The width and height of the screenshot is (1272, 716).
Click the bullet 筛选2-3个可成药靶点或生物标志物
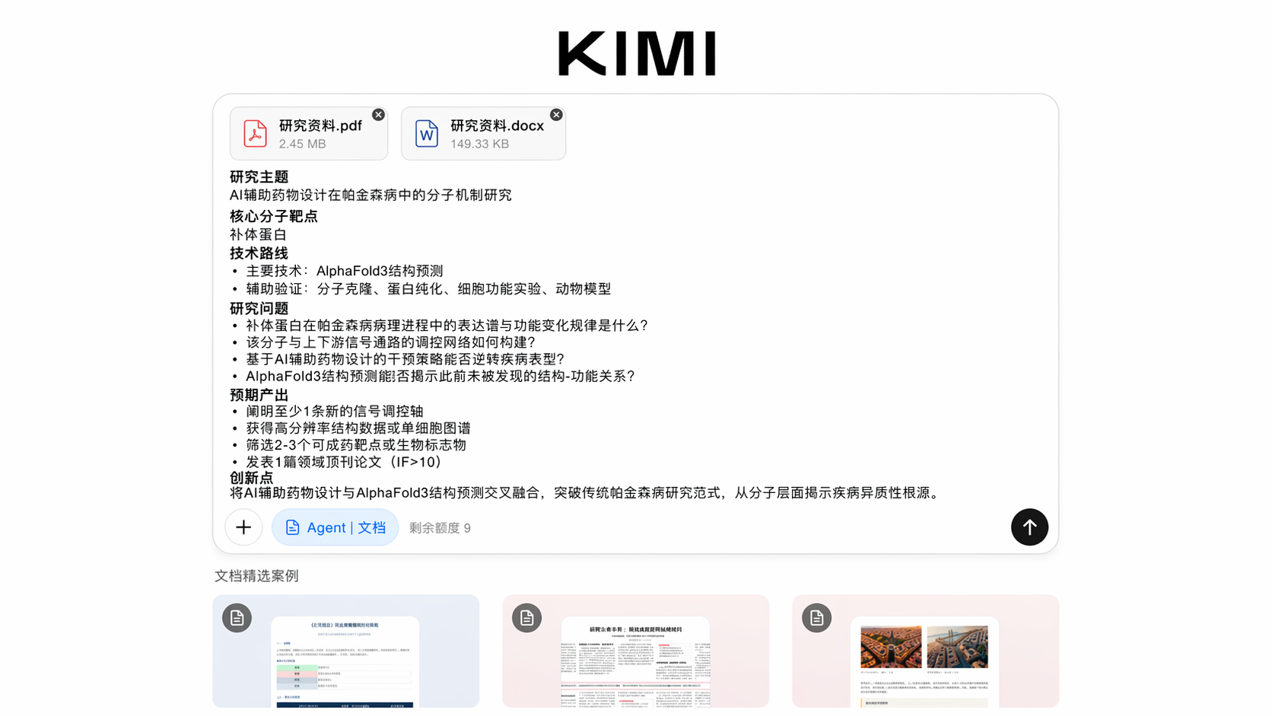356,445
